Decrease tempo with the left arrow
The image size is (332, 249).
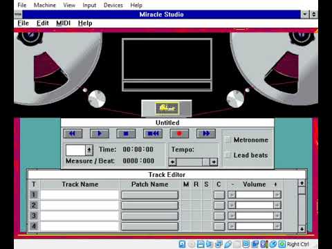tap(172, 162)
